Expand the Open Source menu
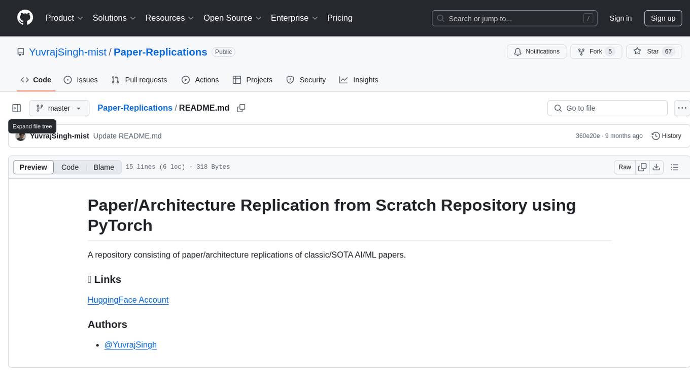 click(x=232, y=18)
